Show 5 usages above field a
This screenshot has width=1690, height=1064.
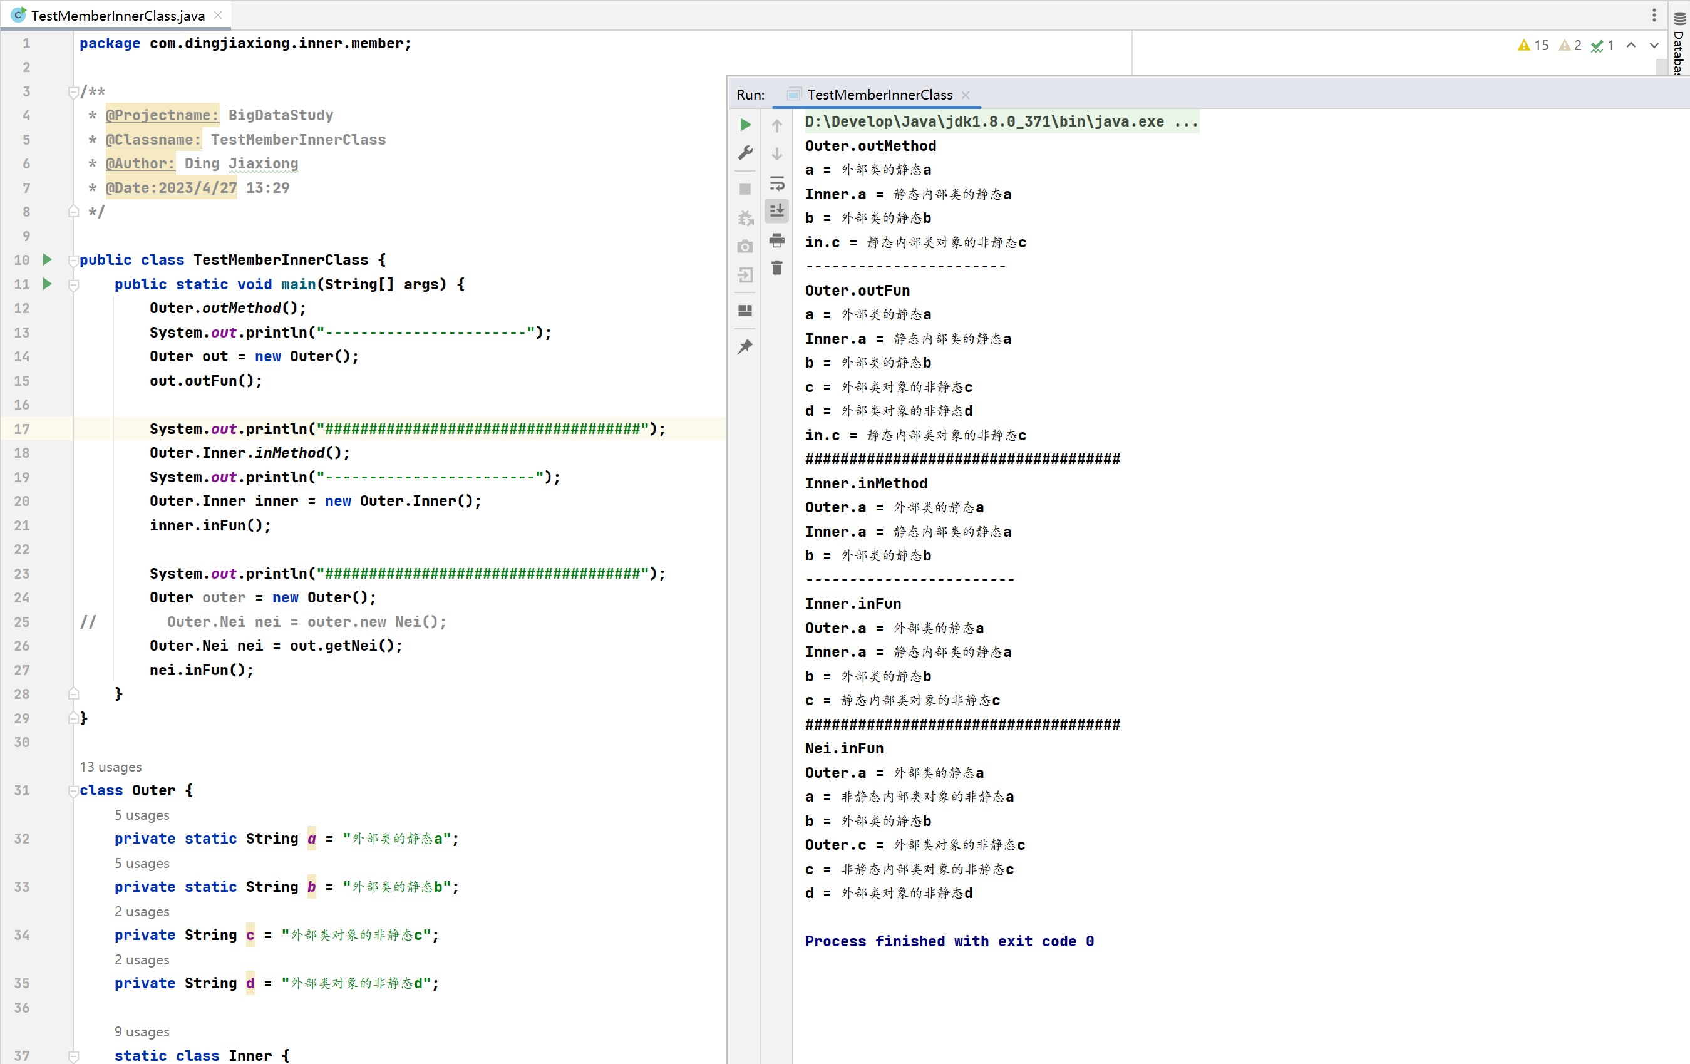[142, 815]
